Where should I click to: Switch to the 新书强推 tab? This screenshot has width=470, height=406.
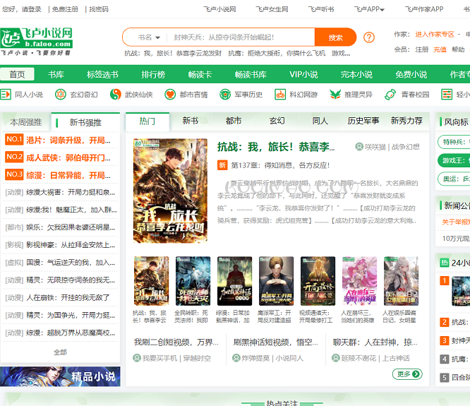pos(85,122)
